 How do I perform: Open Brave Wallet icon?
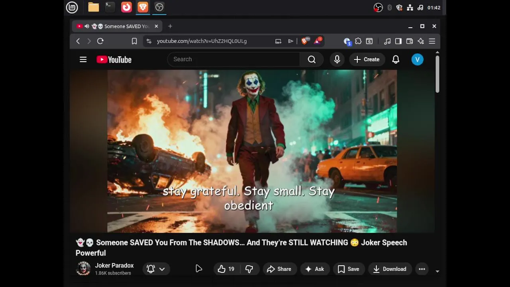point(410,41)
